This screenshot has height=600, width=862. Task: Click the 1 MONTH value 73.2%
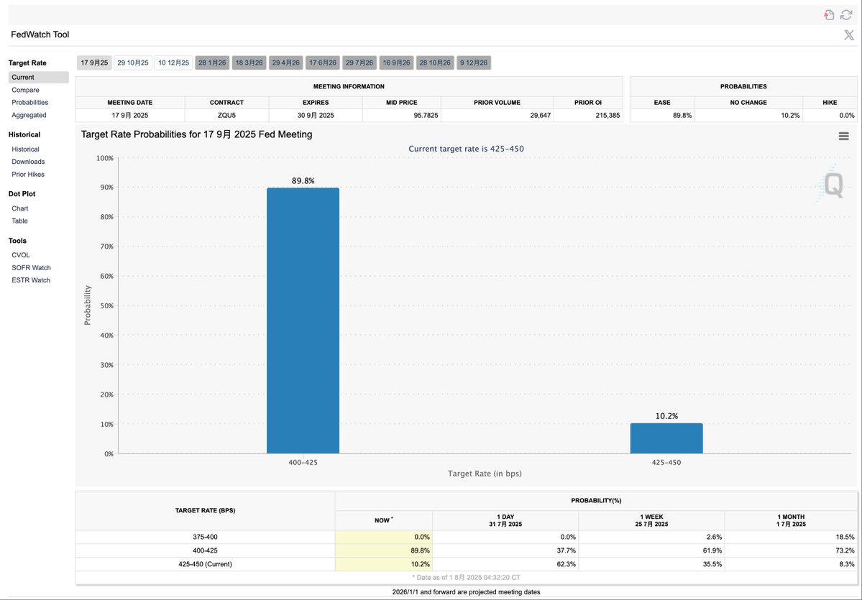(x=845, y=550)
